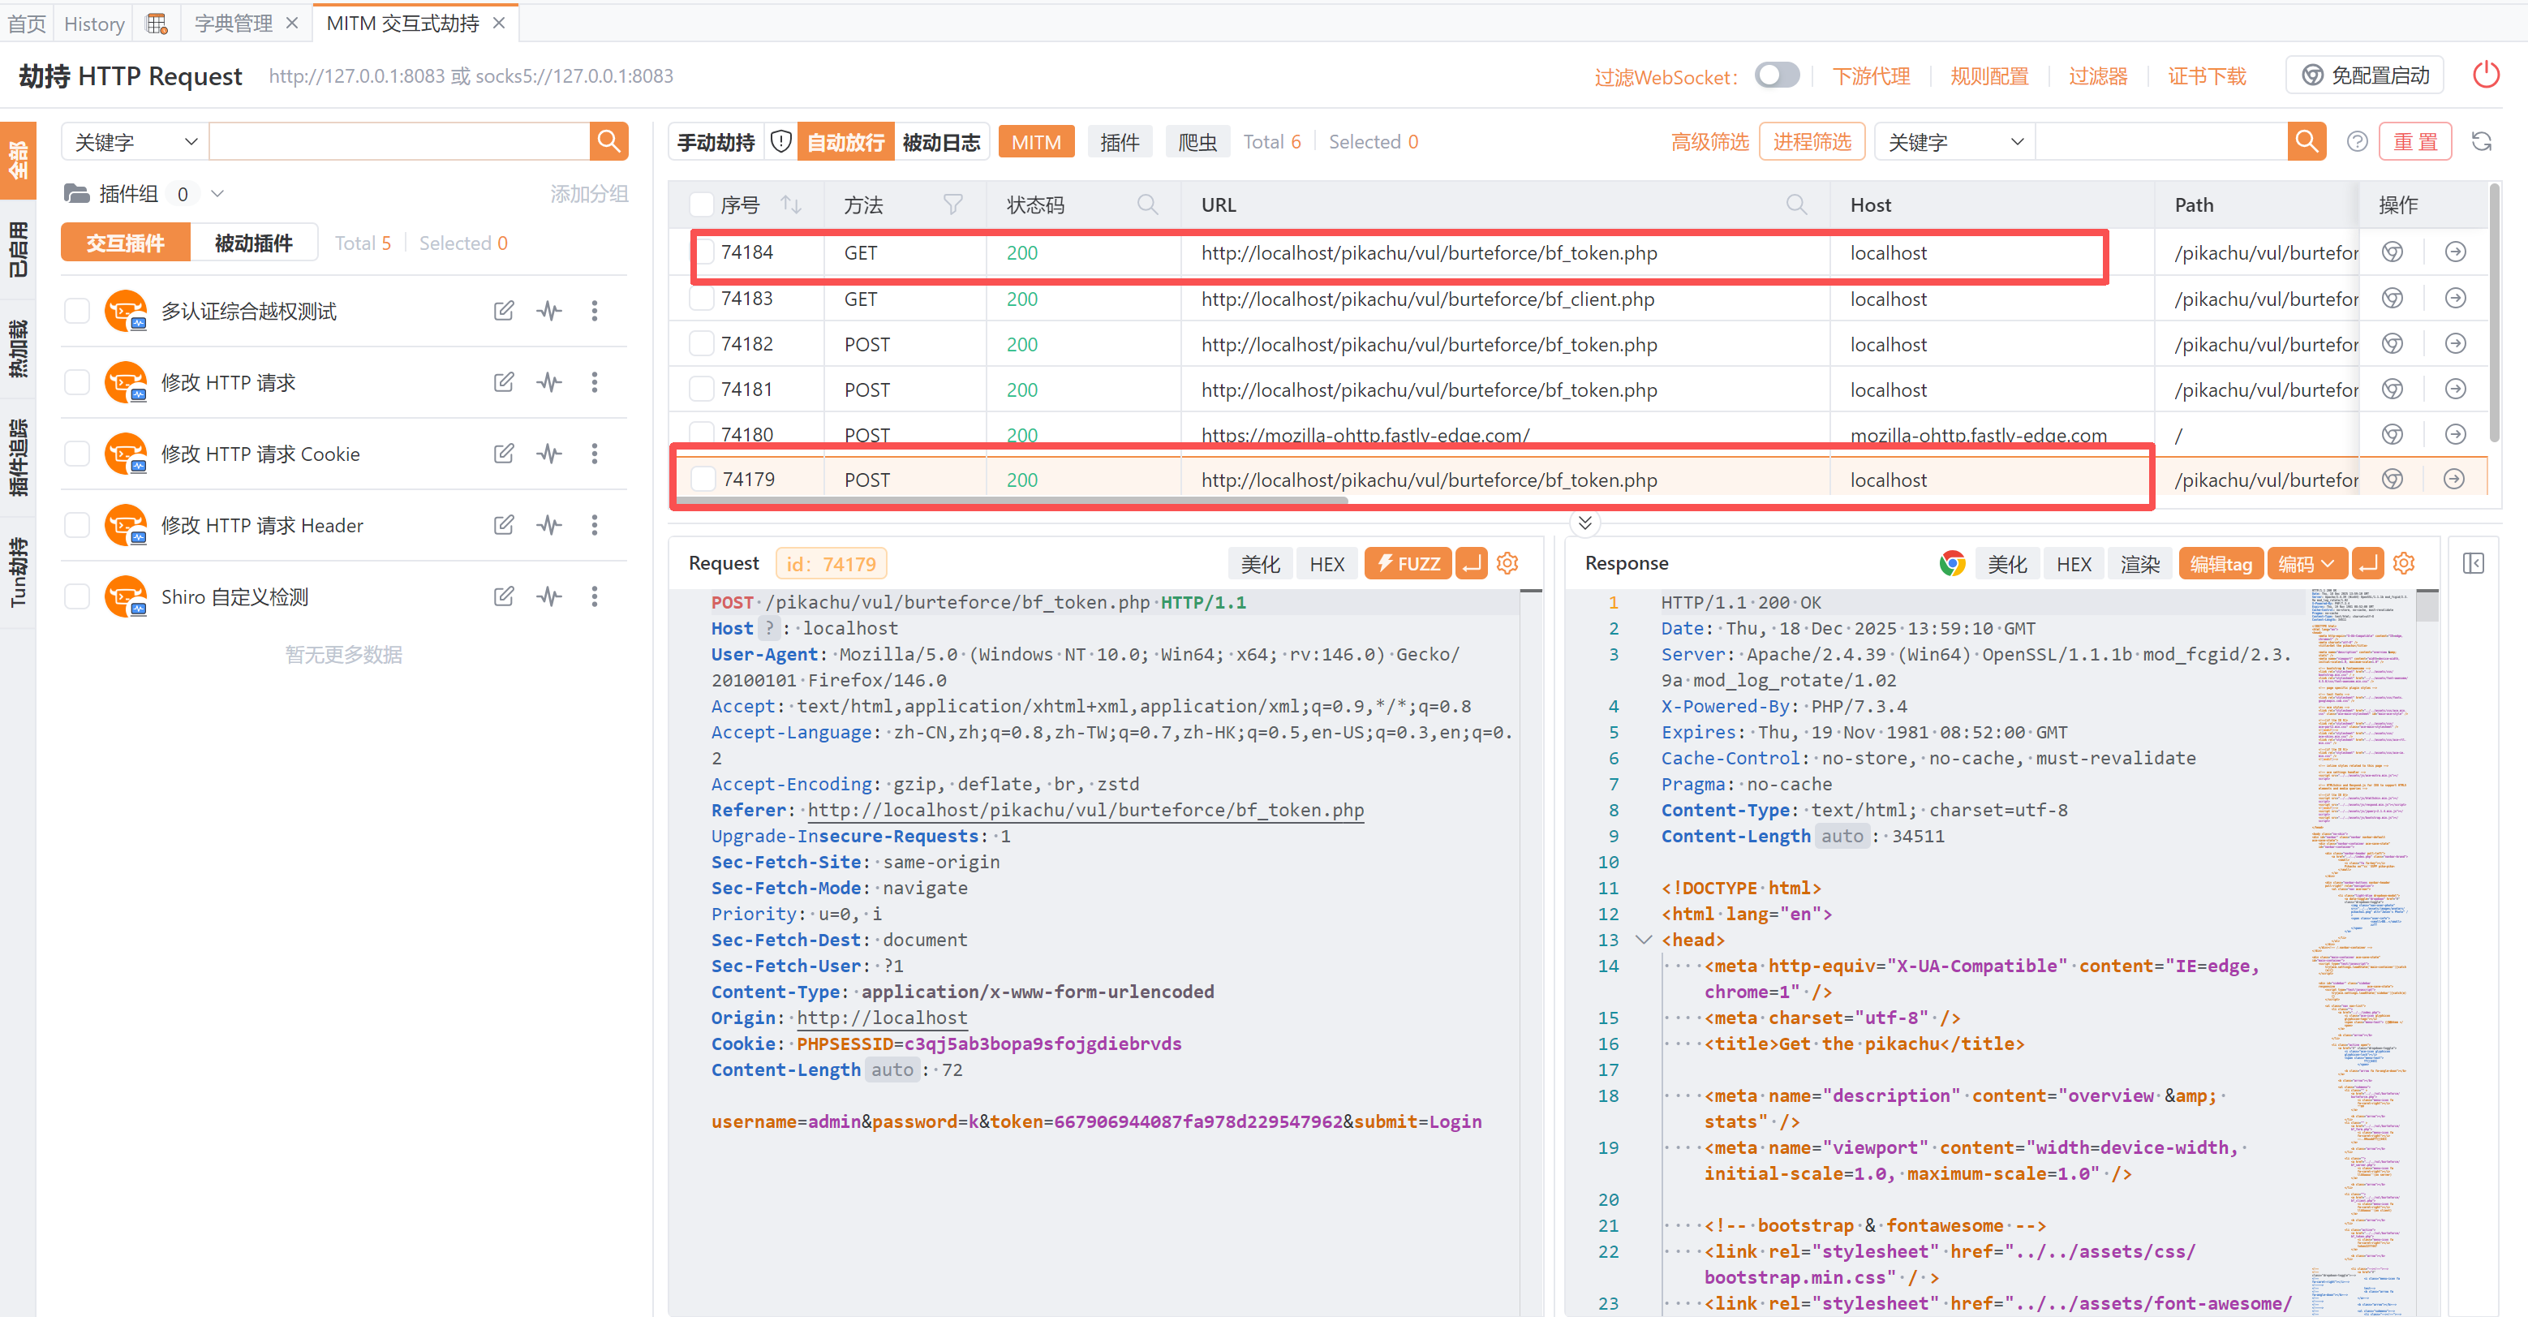Open the left 关键字 search type dropdown
The width and height of the screenshot is (2528, 1317).
[135, 142]
